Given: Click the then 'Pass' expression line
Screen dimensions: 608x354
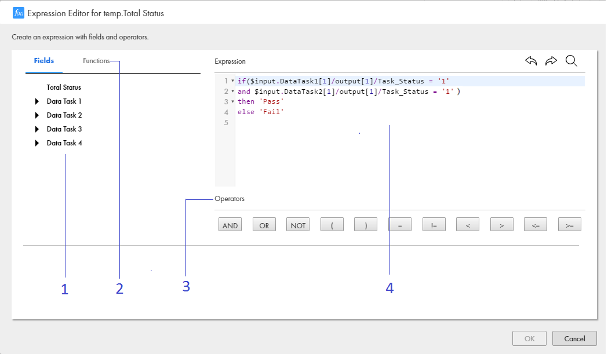Looking at the screenshot, I should point(261,101).
